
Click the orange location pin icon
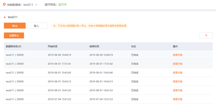coord(4,4)
